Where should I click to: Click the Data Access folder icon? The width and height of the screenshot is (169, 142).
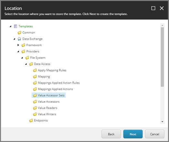[x=31, y=64]
